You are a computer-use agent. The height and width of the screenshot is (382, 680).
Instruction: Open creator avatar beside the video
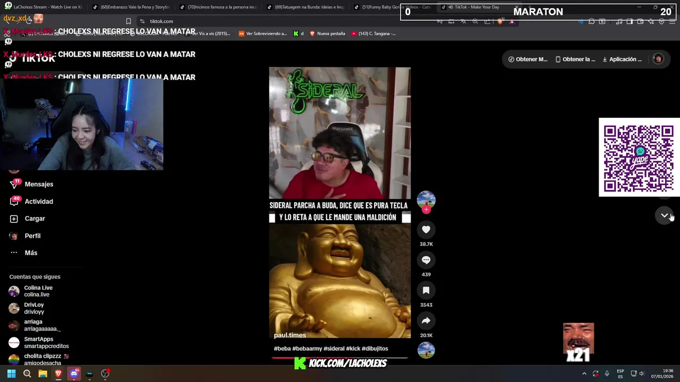tap(426, 199)
